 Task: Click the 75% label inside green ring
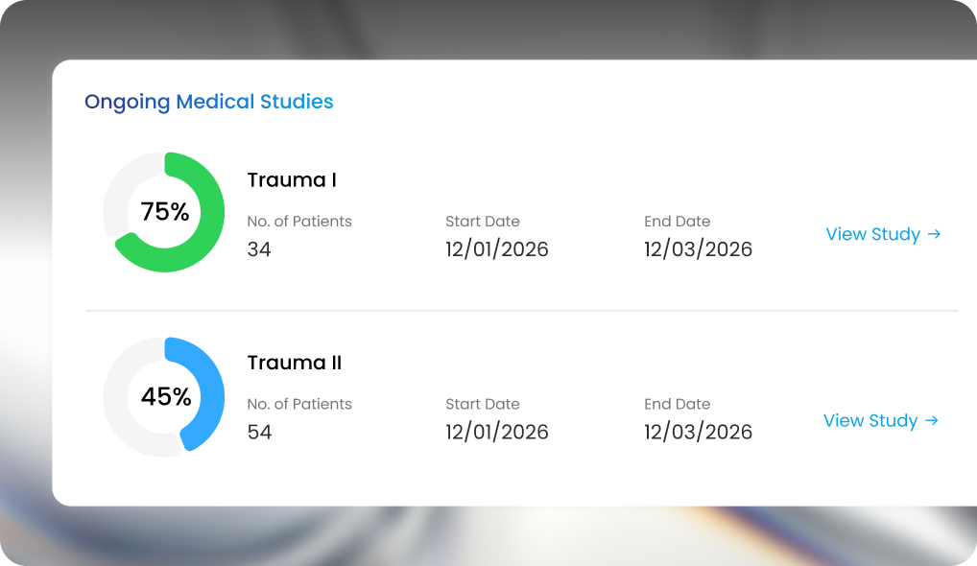click(164, 212)
